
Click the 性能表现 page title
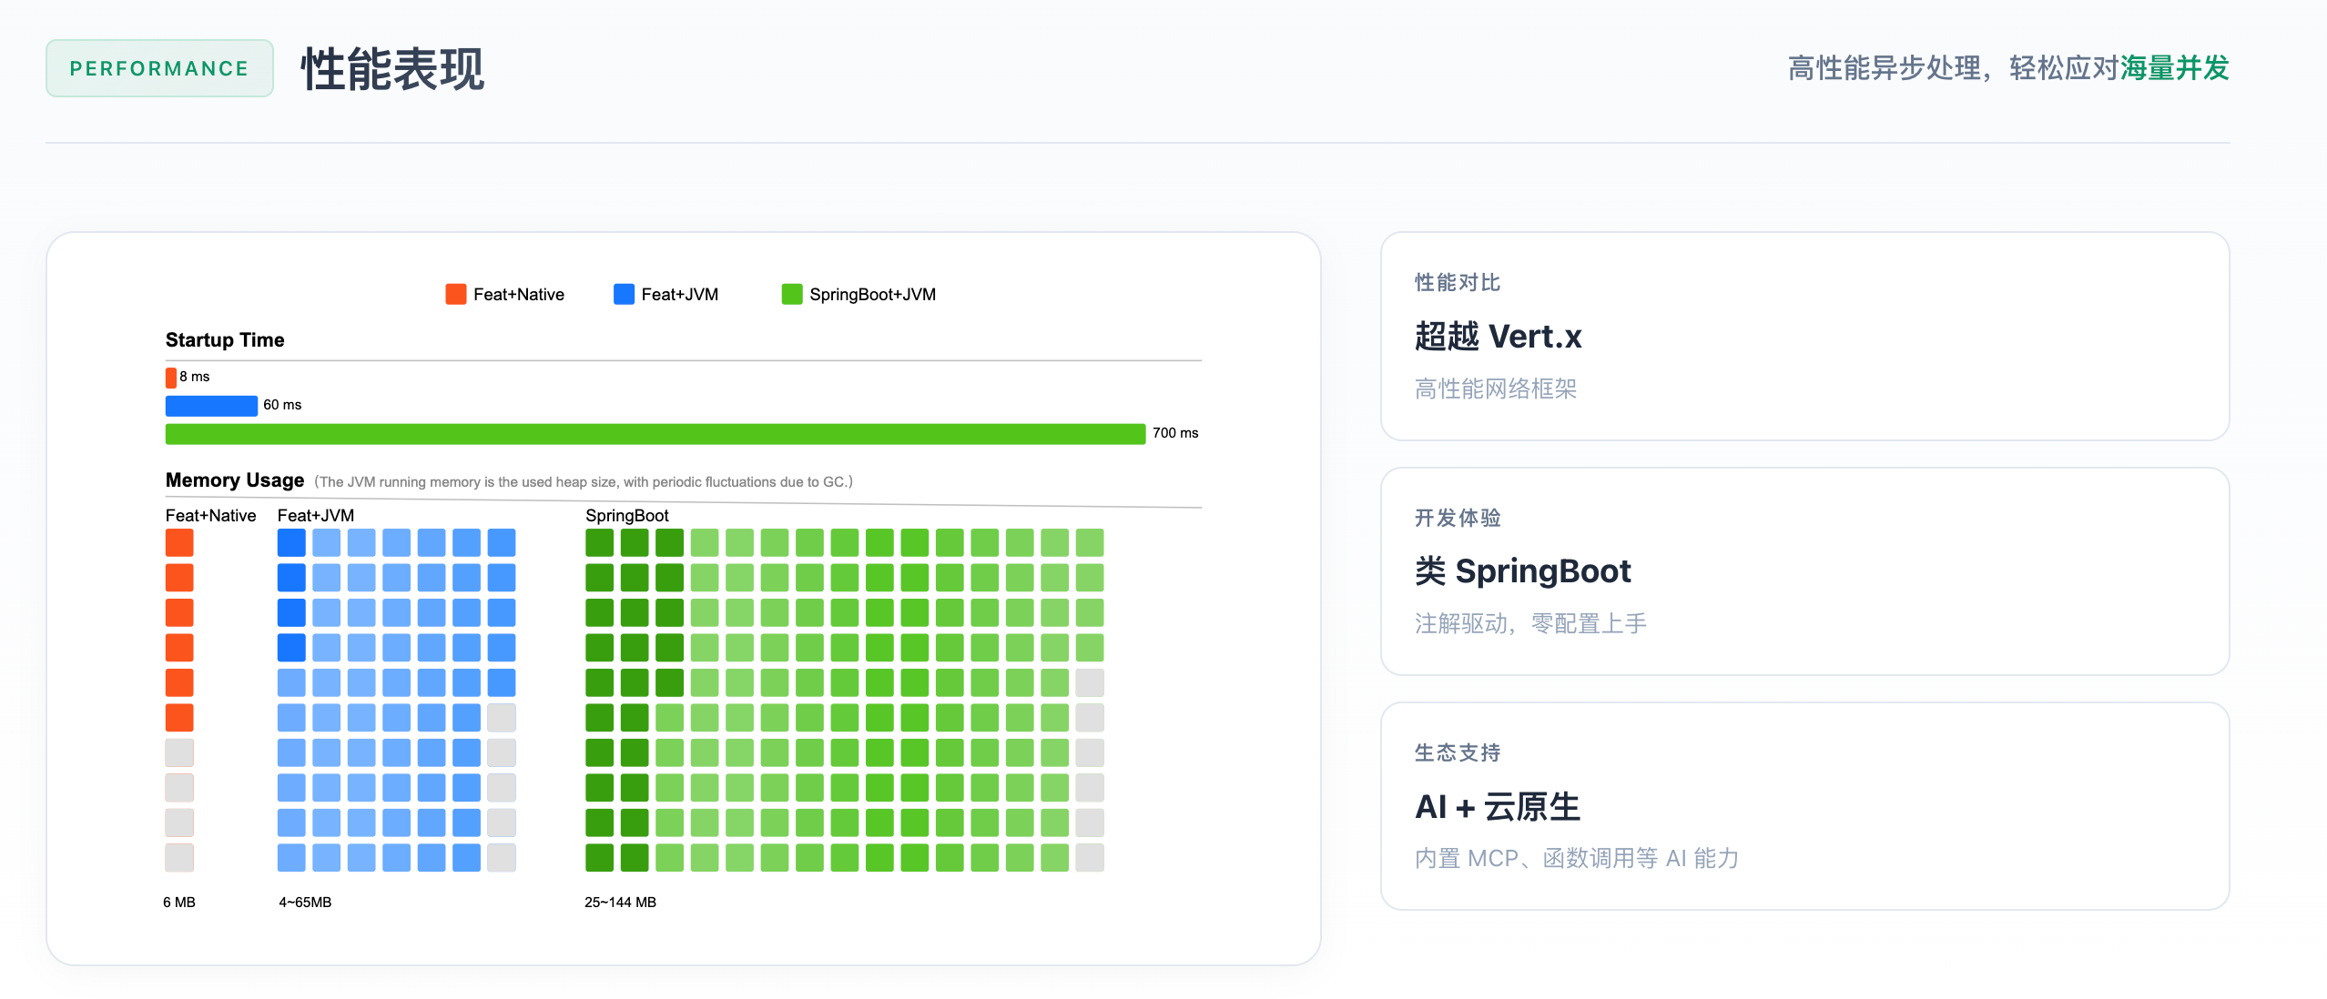392,69
